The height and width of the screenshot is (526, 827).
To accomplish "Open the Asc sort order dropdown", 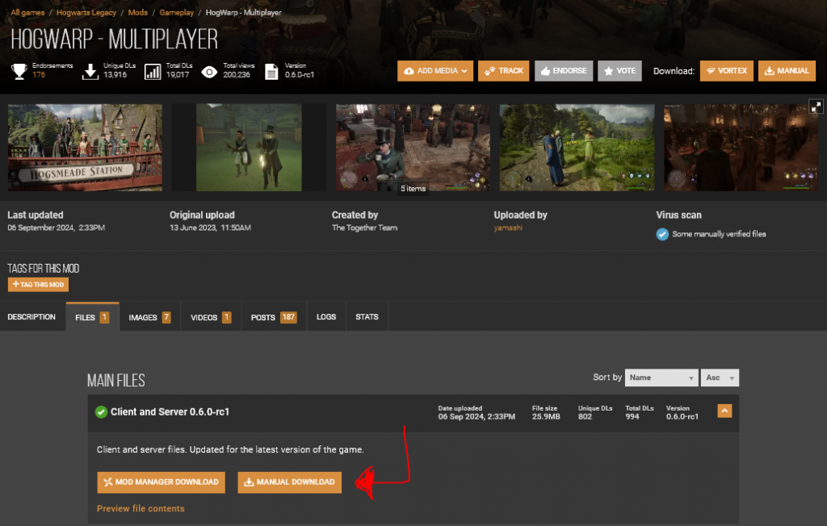I will [720, 377].
